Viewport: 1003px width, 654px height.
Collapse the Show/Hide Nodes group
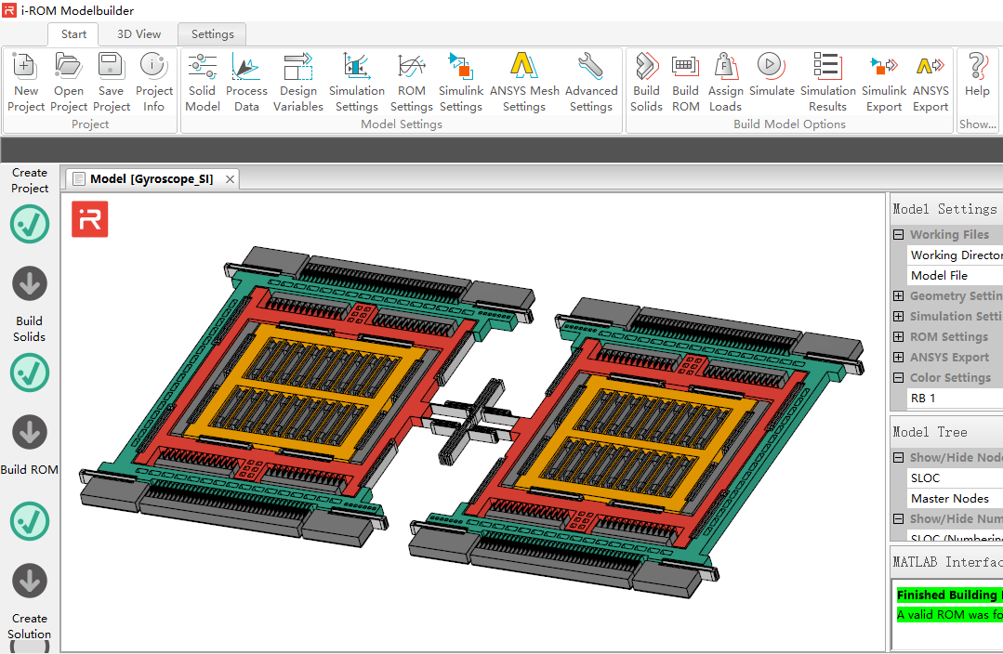pos(898,458)
